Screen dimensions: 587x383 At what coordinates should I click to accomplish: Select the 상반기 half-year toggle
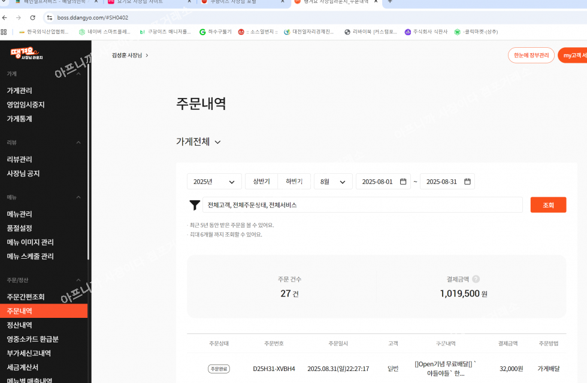(261, 182)
